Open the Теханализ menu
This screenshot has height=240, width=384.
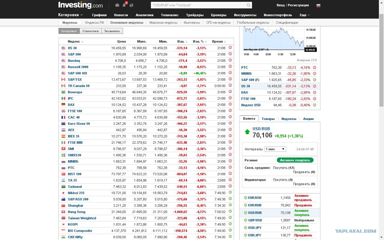tap(169, 15)
